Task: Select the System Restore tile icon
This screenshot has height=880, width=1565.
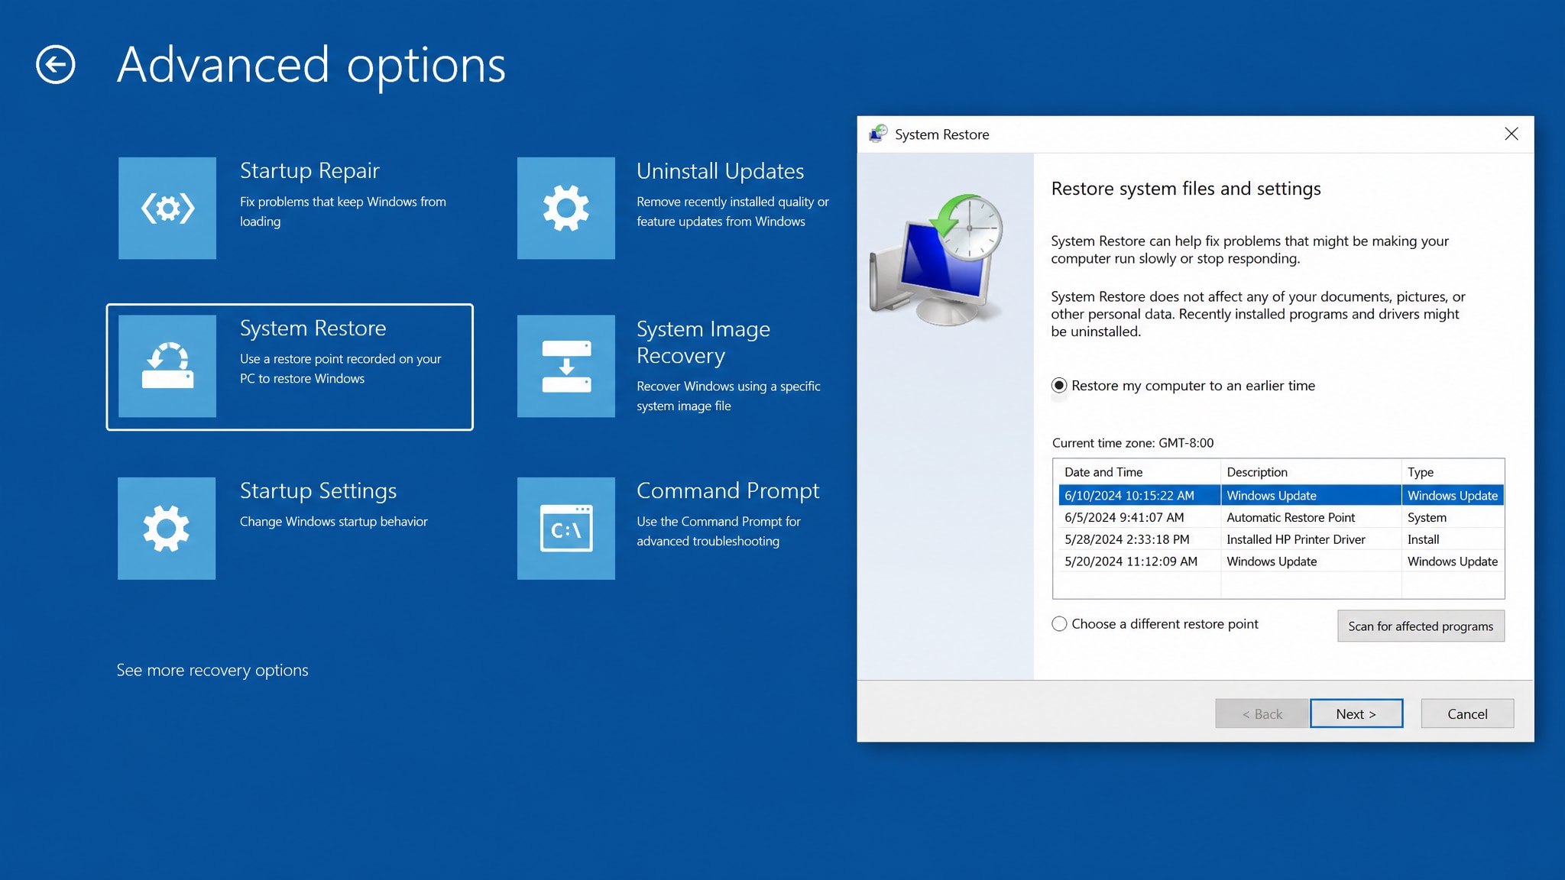Action: point(167,366)
